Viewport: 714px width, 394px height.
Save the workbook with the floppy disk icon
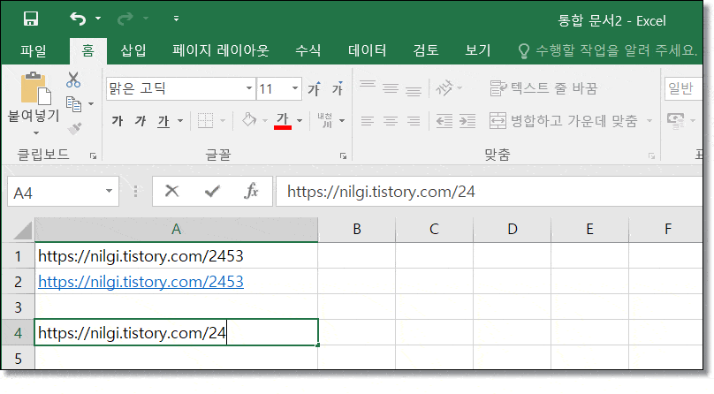pyautogui.click(x=31, y=19)
